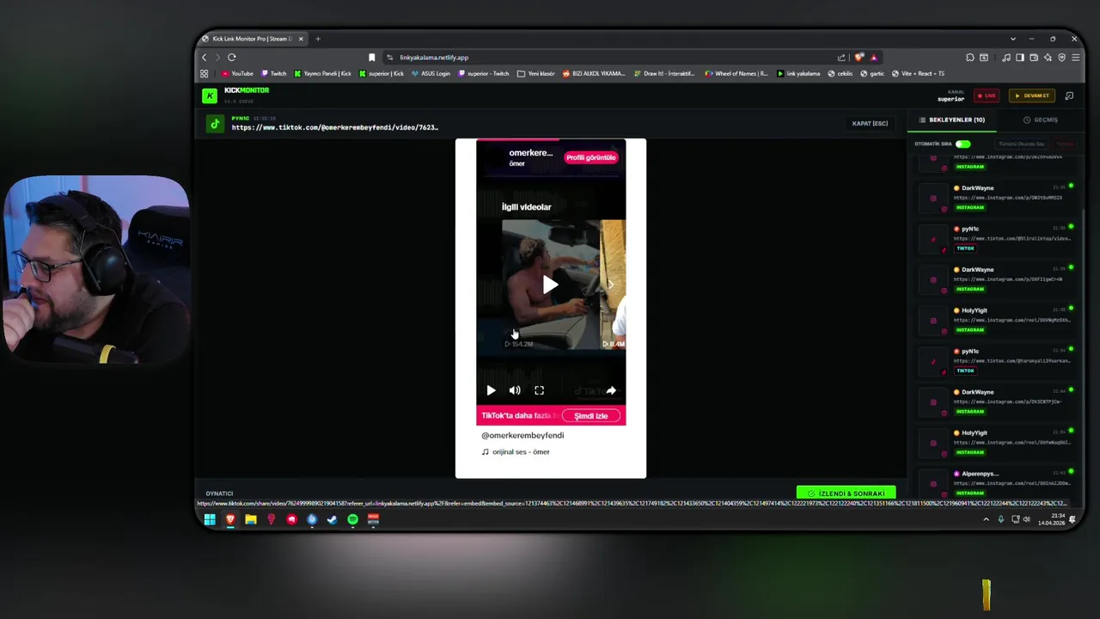Open File Explorer from the taskbar

(251, 519)
